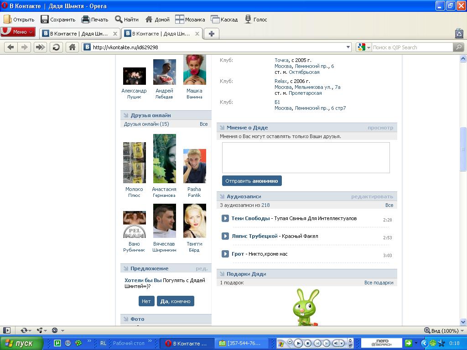Viewport: 467px width, 350px height.
Task: Open Твигги Бёрд profile photo
Action: [x=194, y=221]
